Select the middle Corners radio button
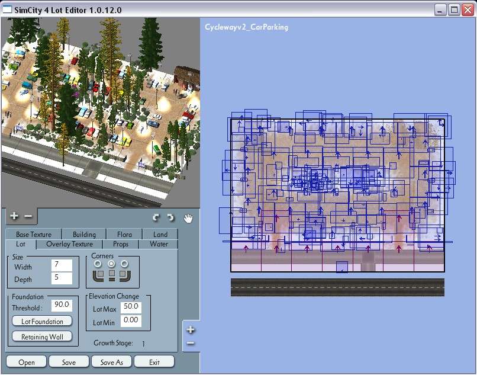This screenshot has height=375, width=477. 111,264
